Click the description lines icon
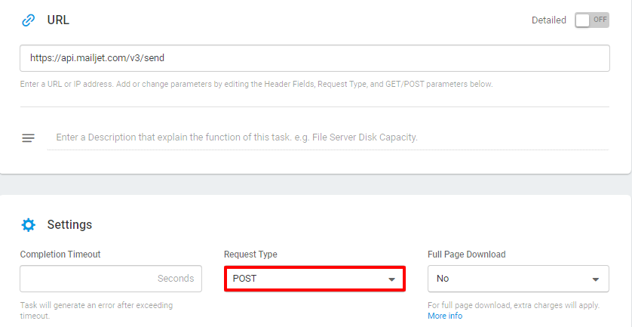Viewport: 632px width, 327px height. pos(28,138)
